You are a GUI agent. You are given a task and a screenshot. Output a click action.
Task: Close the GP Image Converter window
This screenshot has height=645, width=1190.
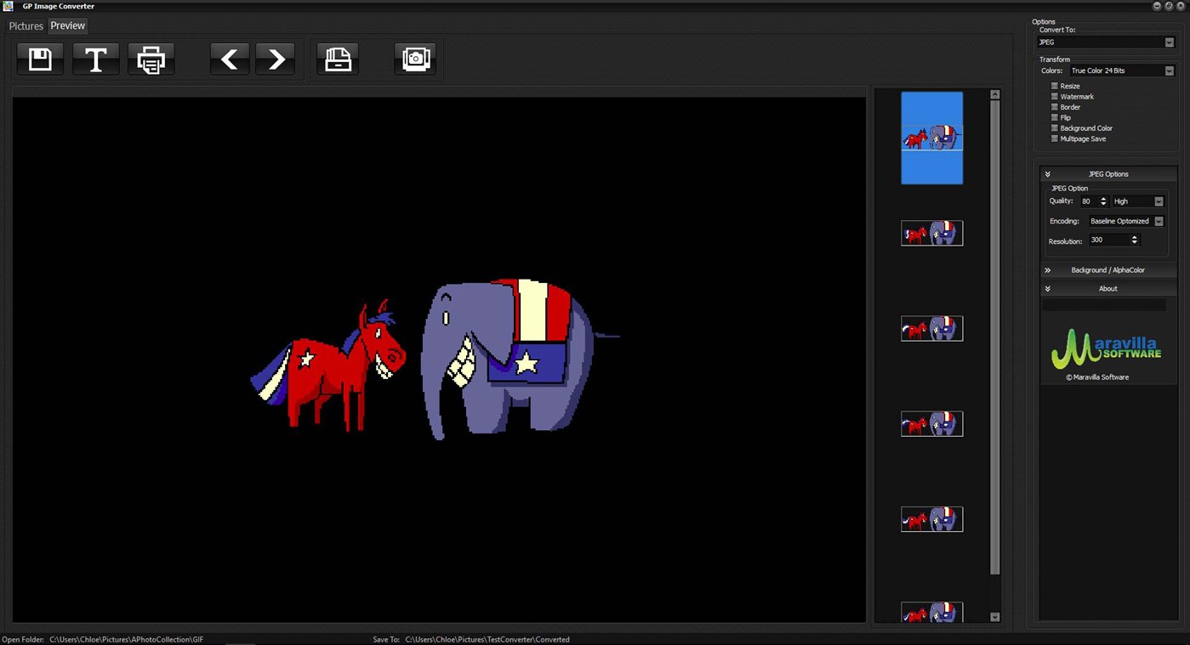coord(1181,6)
